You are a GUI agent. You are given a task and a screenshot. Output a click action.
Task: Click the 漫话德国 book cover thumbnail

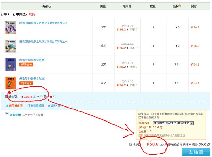point(11,46)
